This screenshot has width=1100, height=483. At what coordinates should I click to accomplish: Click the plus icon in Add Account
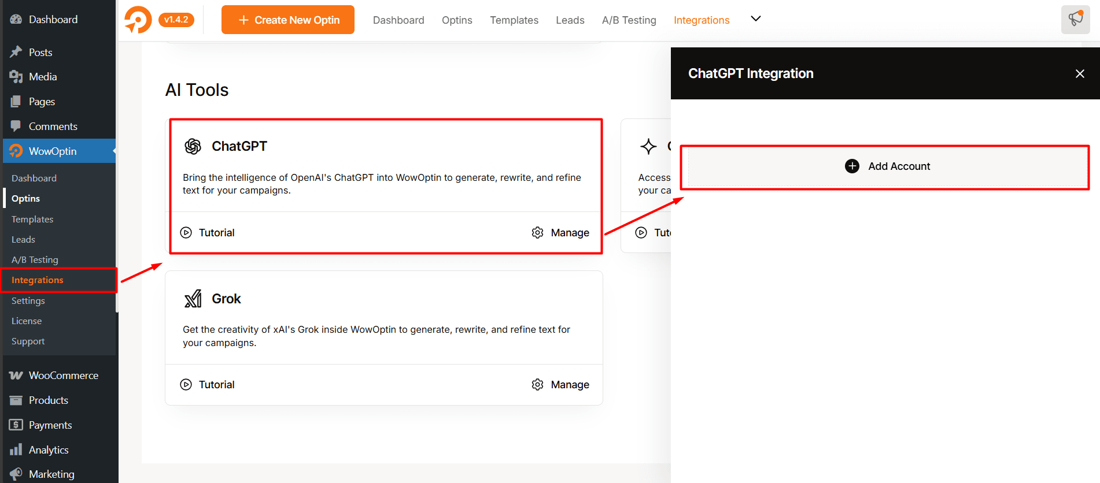(x=852, y=166)
